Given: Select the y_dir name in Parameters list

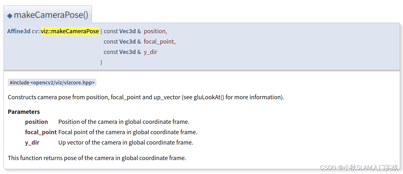Looking at the screenshot, I should pos(32,143).
